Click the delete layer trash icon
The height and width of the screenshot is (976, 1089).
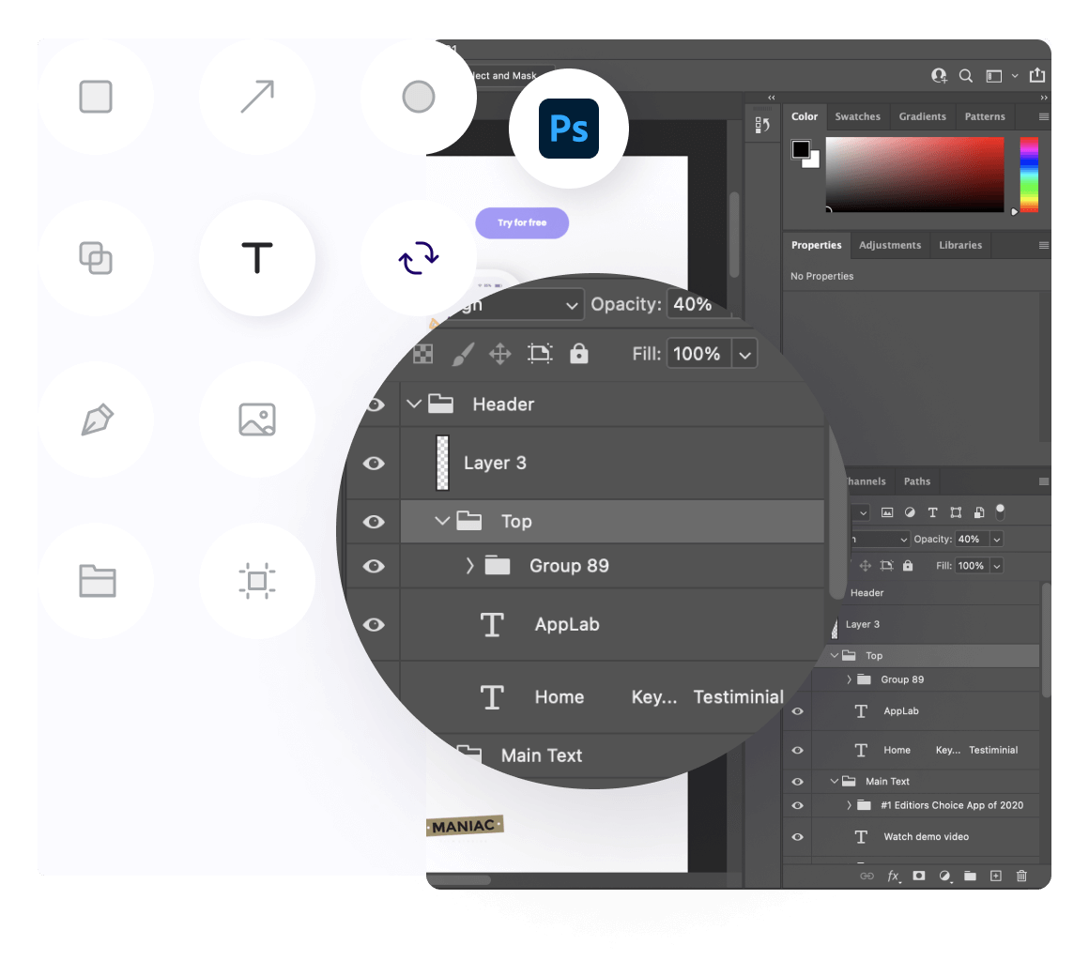pos(1021,876)
